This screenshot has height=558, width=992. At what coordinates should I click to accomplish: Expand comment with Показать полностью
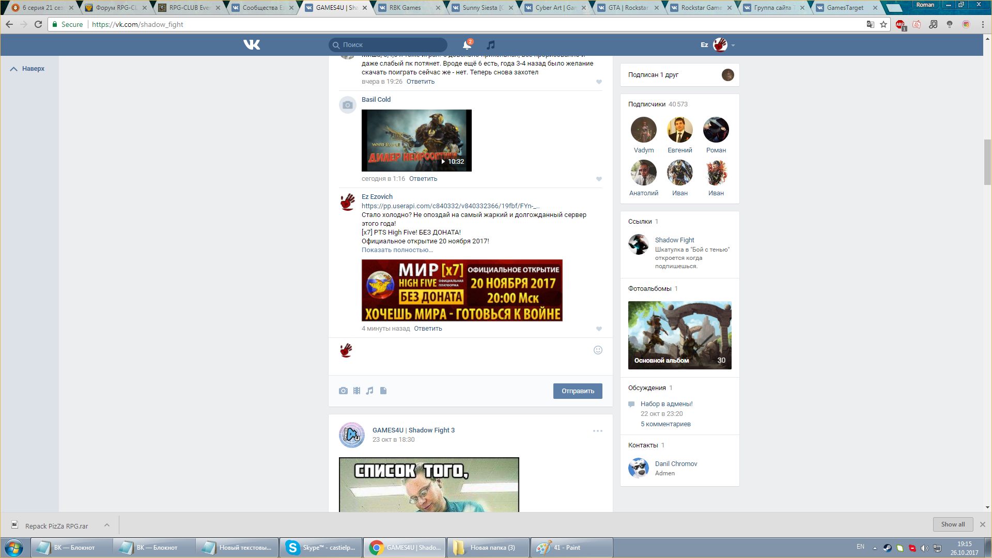point(397,250)
